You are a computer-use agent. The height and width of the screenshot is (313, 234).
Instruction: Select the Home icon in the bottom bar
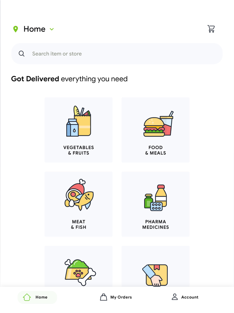pyautogui.click(x=27, y=297)
